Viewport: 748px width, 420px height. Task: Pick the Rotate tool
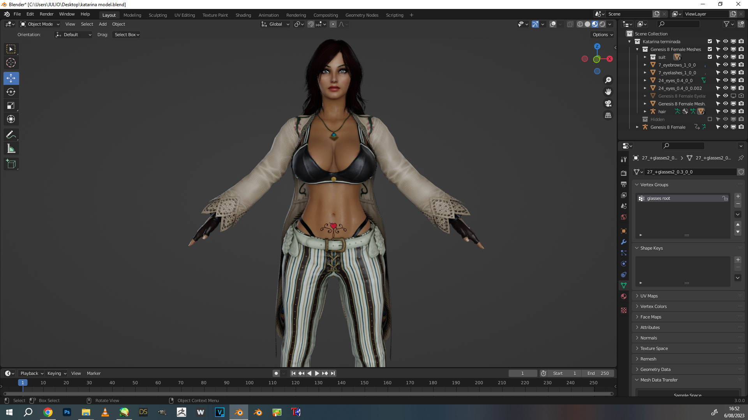[x=11, y=92]
